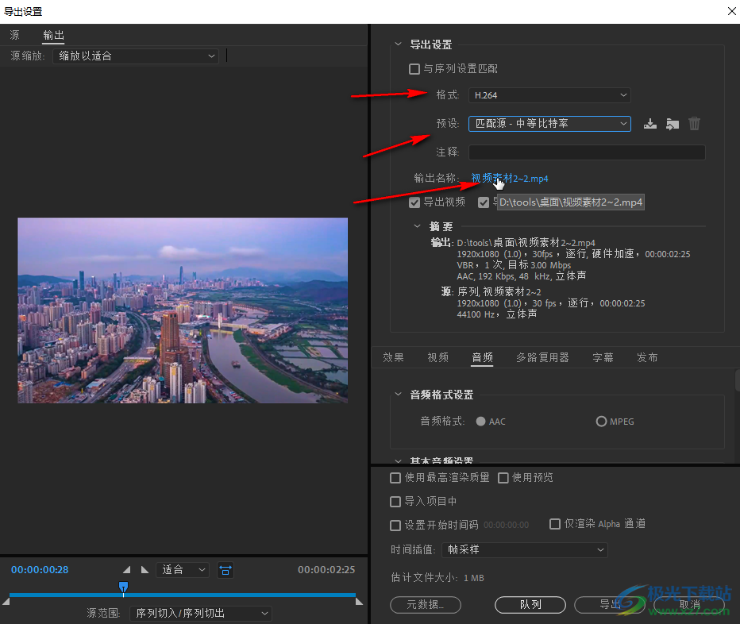Toggle the aspect ratio correction icon

click(x=225, y=570)
